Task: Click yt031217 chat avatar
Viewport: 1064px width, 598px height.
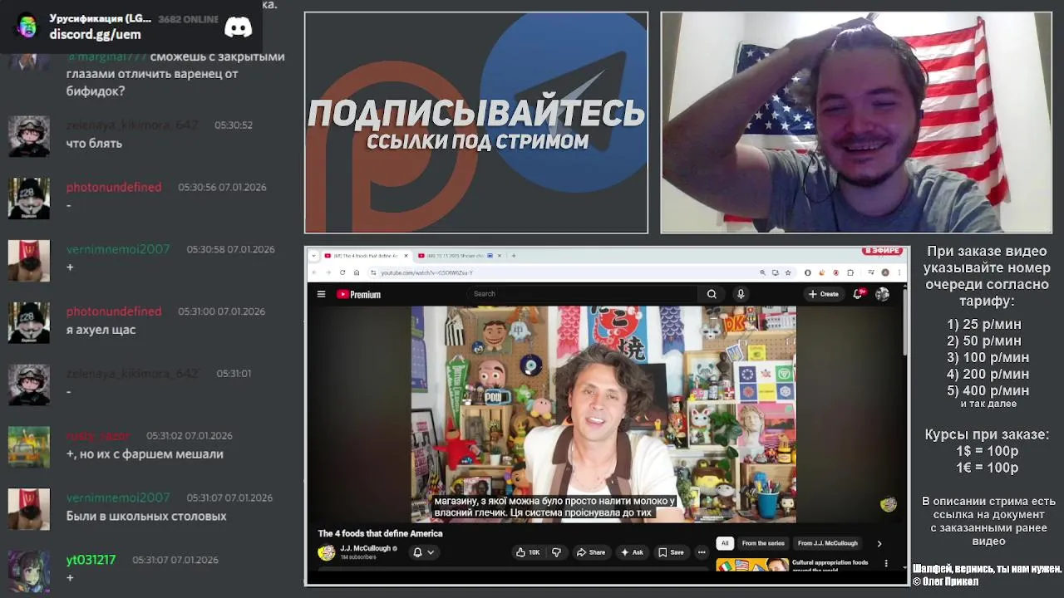Action: pyautogui.click(x=29, y=571)
